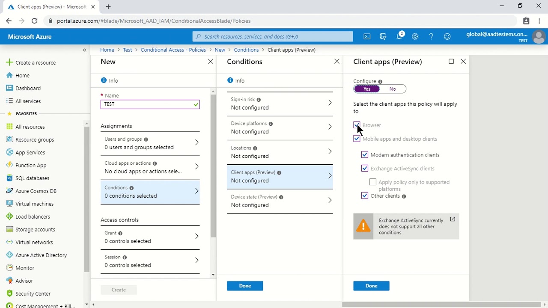Click Home in the breadcrumb
Viewport: 548px width, 308px height.
[x=107, y=50]
